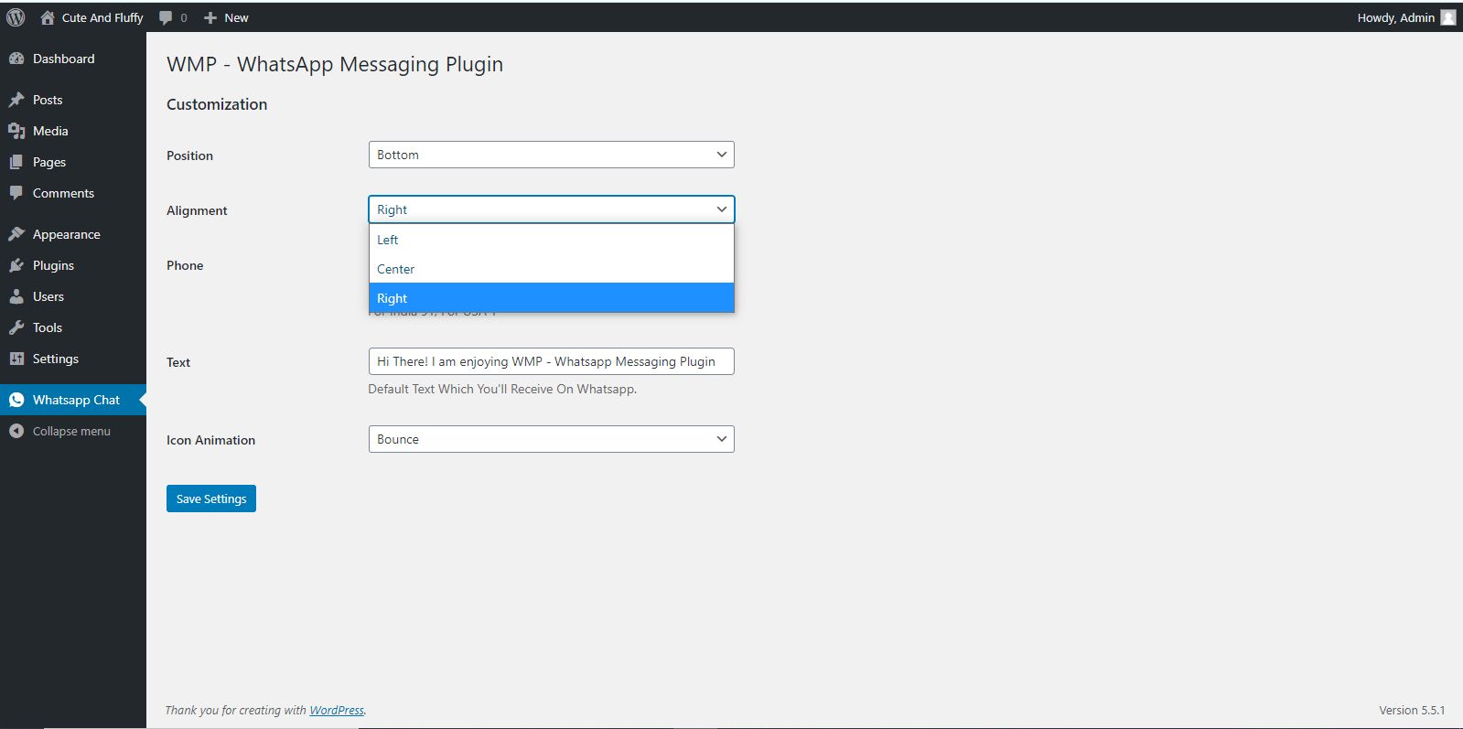This screenshot has height=729, width=1463.
Task: Open the comments bubble icon in the admin bar
Action: coord(166,17)
